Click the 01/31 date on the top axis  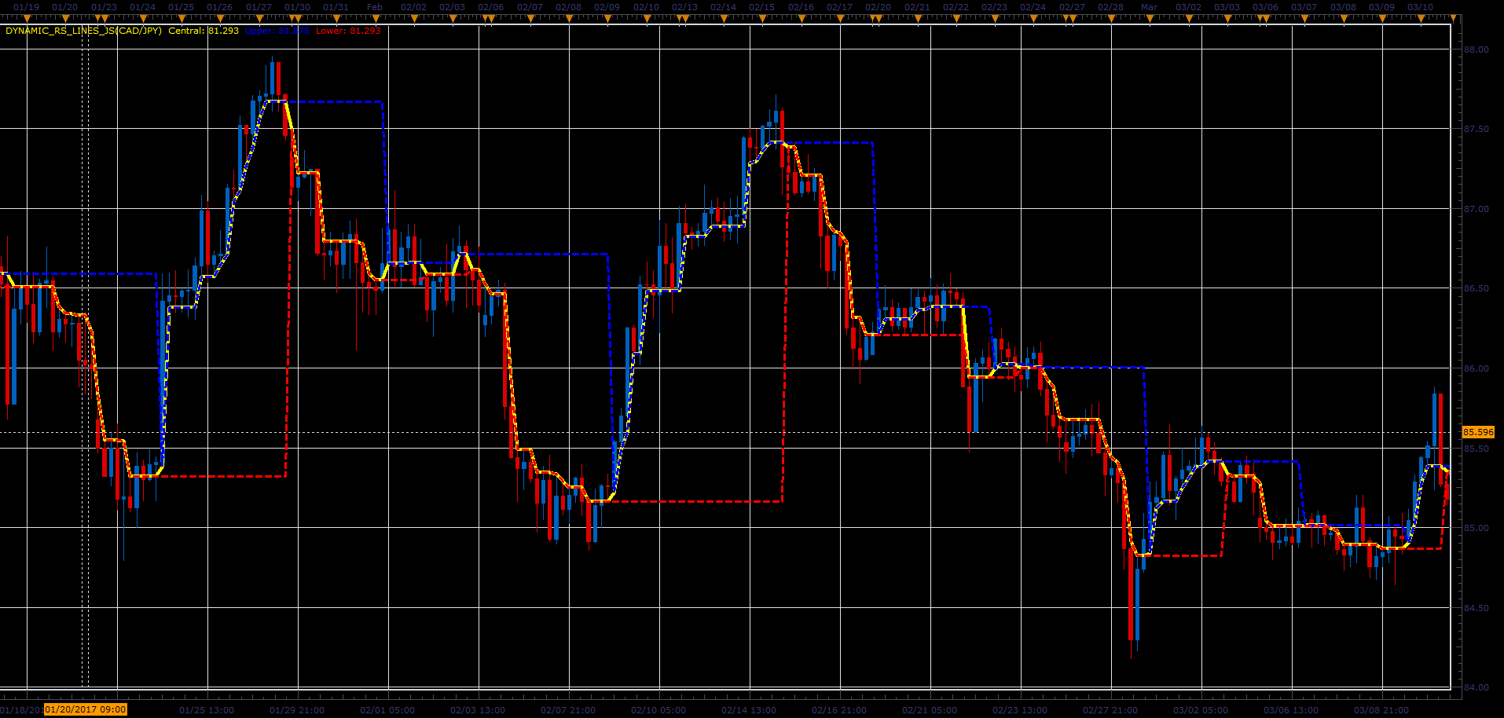(x=336, y=7)
